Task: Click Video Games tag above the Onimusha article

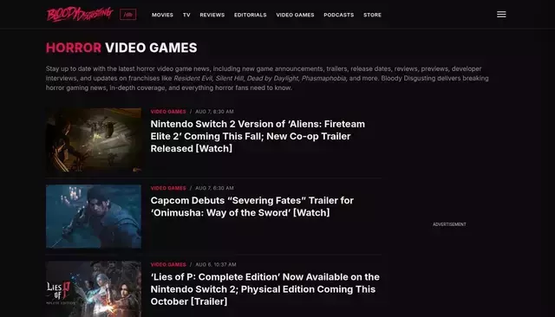Action: (168, 188)
